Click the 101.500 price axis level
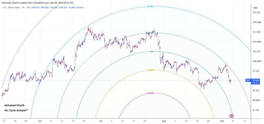 (x=256, y=32)
